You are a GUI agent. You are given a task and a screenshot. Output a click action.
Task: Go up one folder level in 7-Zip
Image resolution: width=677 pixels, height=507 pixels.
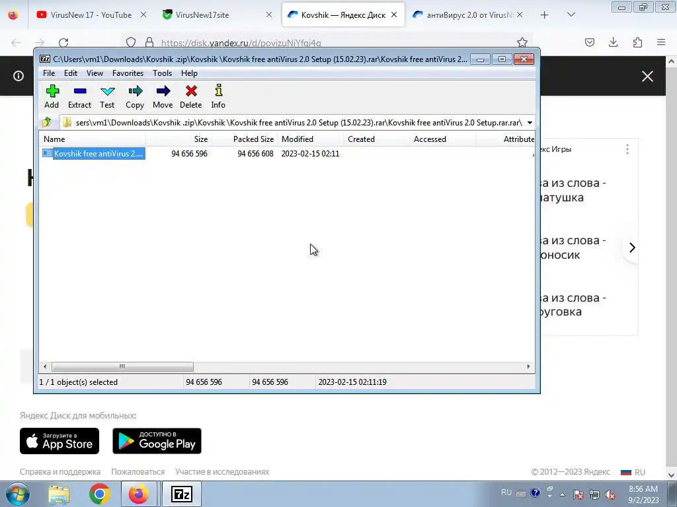point(47,122)
